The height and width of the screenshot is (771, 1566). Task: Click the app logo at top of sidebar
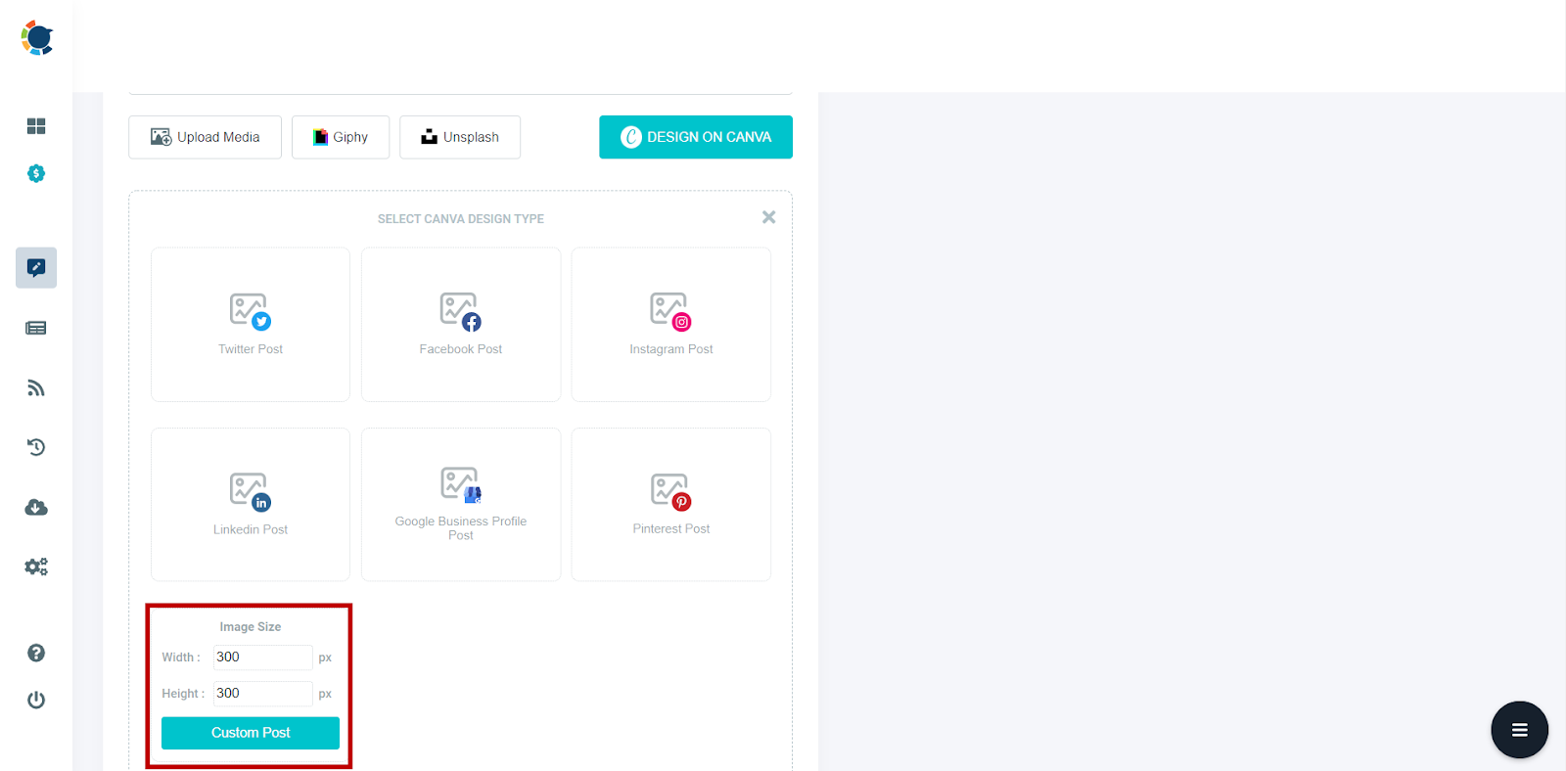coord(37,38)
